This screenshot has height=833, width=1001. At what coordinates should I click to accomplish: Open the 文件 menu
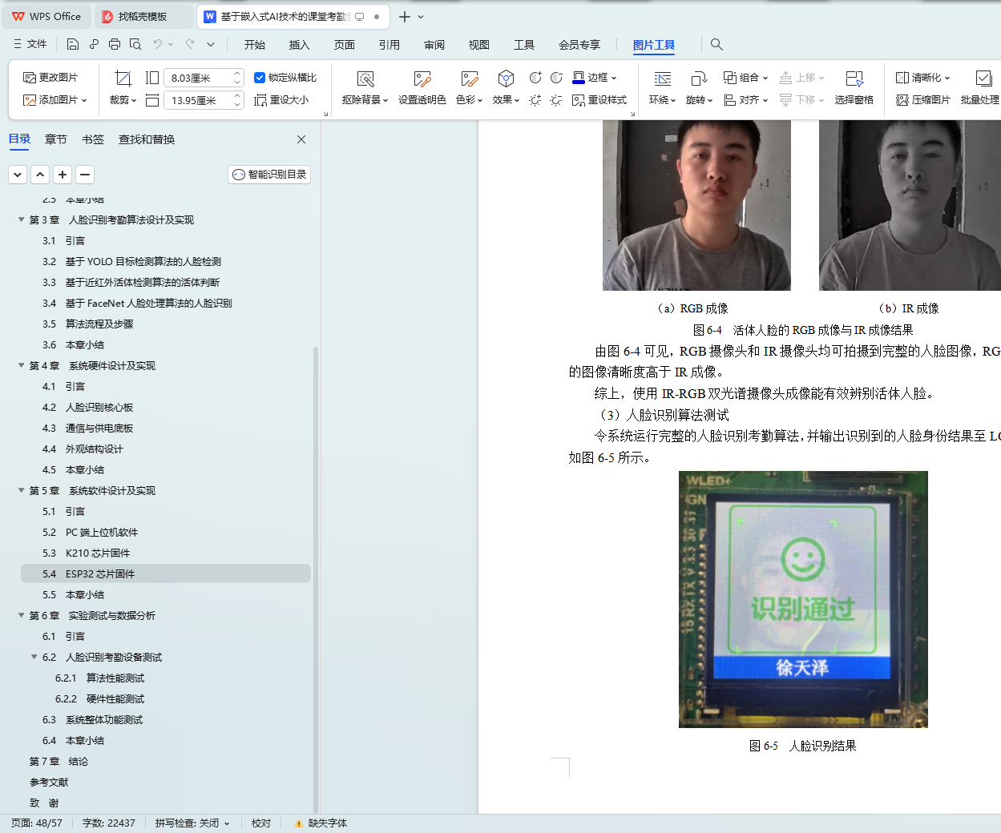tap(30, 44)
